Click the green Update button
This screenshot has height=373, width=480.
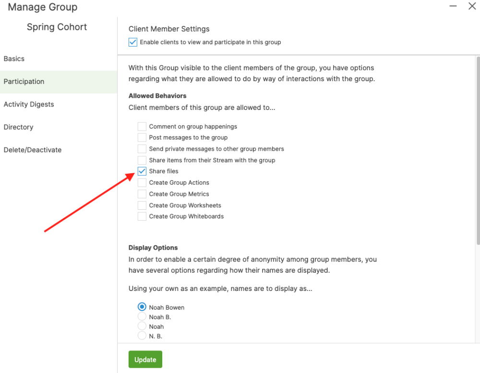coord(145,360)
